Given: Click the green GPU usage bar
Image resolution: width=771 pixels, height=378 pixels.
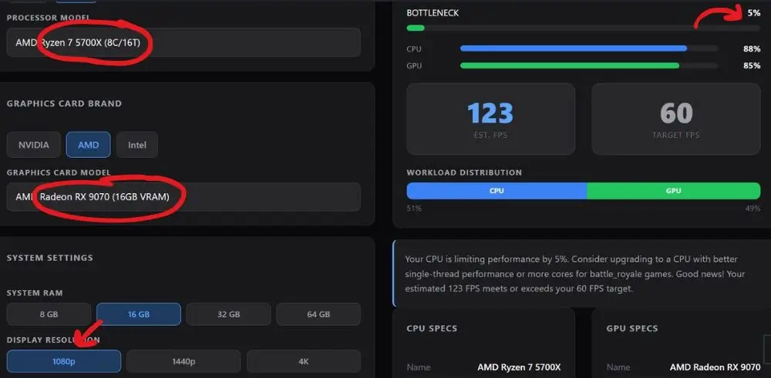Looking at the screenshot, I should (x=570, y=65).
